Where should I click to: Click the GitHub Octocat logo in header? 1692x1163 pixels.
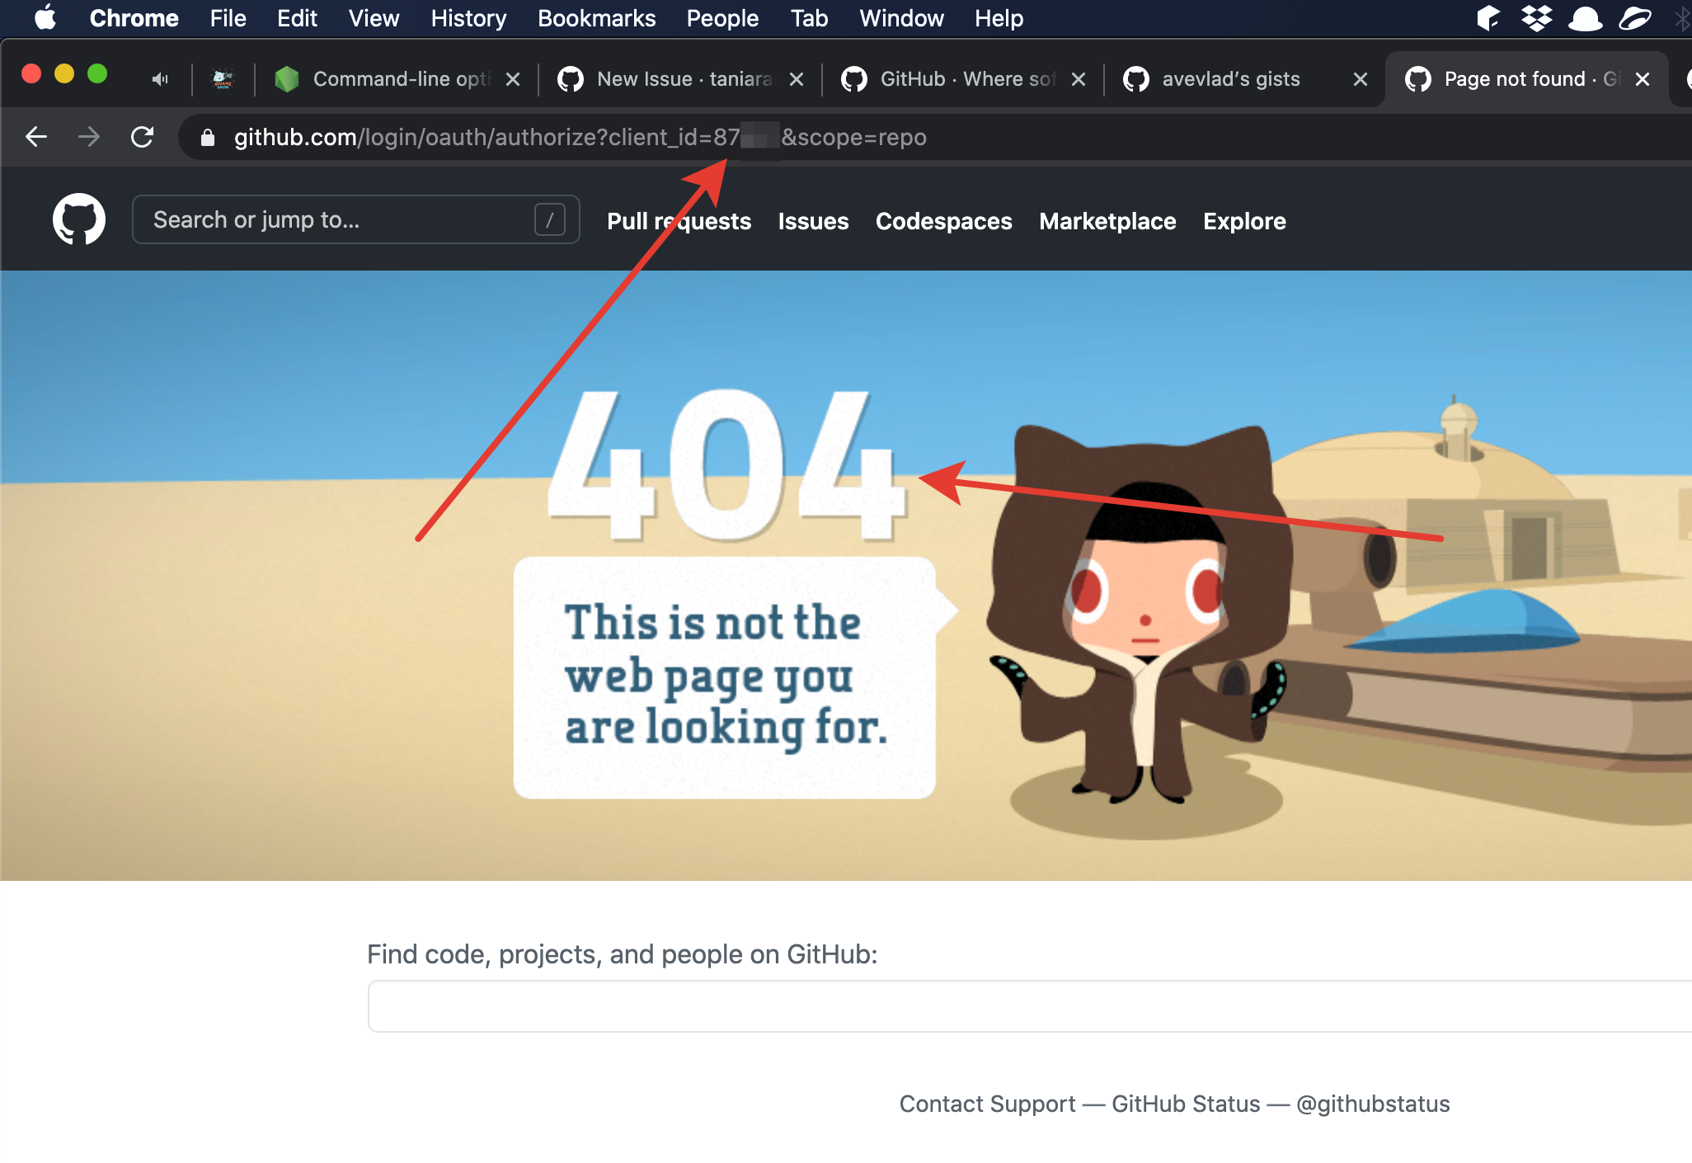coord(79,220)
